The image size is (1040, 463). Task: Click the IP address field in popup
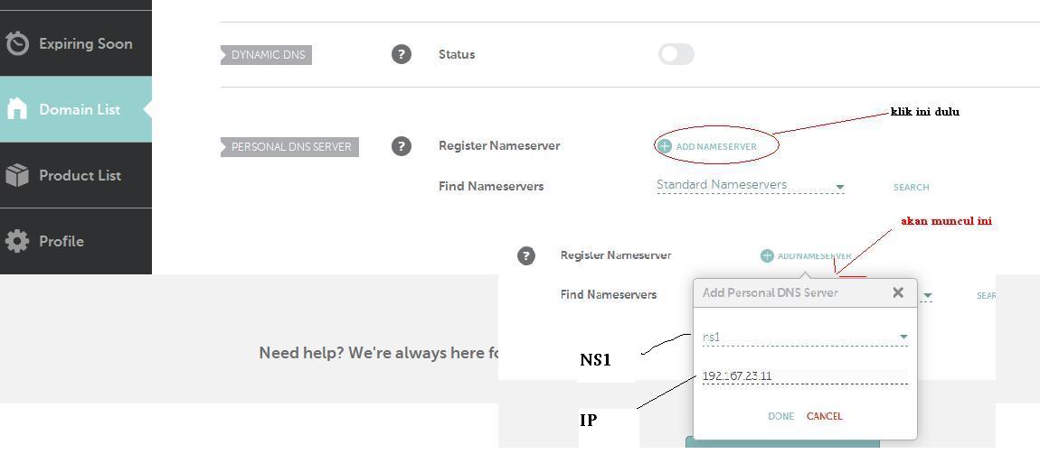click(804, 375)
